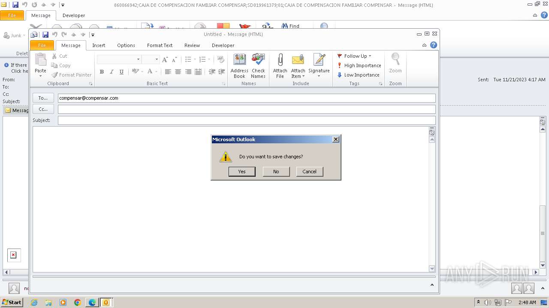The width and height of the screenshot is (549, 308).
Task: Click the Subject input field
Action: tap(247, 120)
